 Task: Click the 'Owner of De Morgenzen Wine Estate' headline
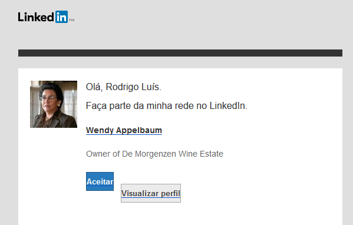pyautogui.click(x=154, y=154)
